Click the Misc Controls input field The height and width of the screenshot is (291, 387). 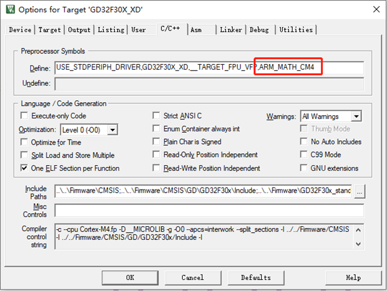[x=209, y=210]
